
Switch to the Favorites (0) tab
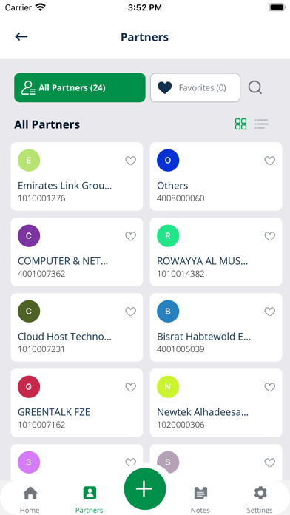(195, 88)
